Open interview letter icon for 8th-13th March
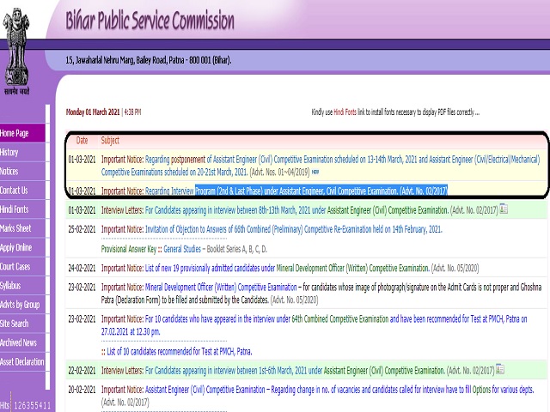The width and height of the screenshot is (550, 412). pos(504,209)
